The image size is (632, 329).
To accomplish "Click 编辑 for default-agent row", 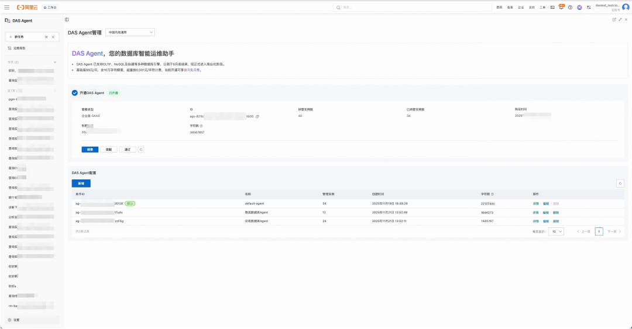I will pyautogui.click(x=546, y=204).
